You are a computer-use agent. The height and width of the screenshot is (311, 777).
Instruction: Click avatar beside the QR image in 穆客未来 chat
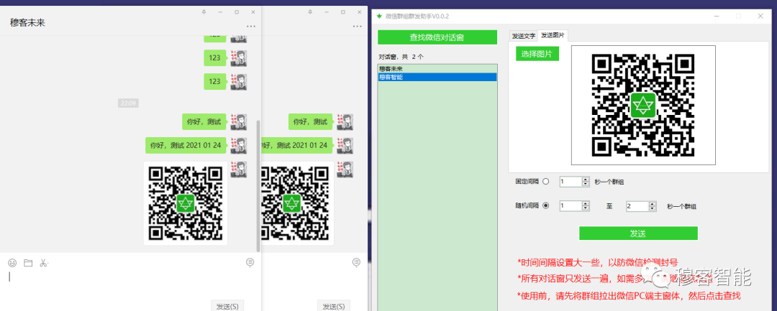click(239, 169)
